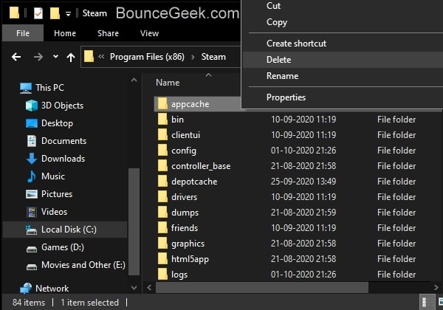Select the controller_base folder icon

(162, 166)
